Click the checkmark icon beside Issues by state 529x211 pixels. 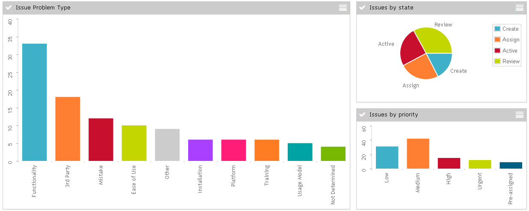click(x=363, y=8)
